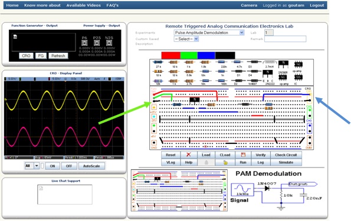Tick the checkbox next to ON button

42,166
